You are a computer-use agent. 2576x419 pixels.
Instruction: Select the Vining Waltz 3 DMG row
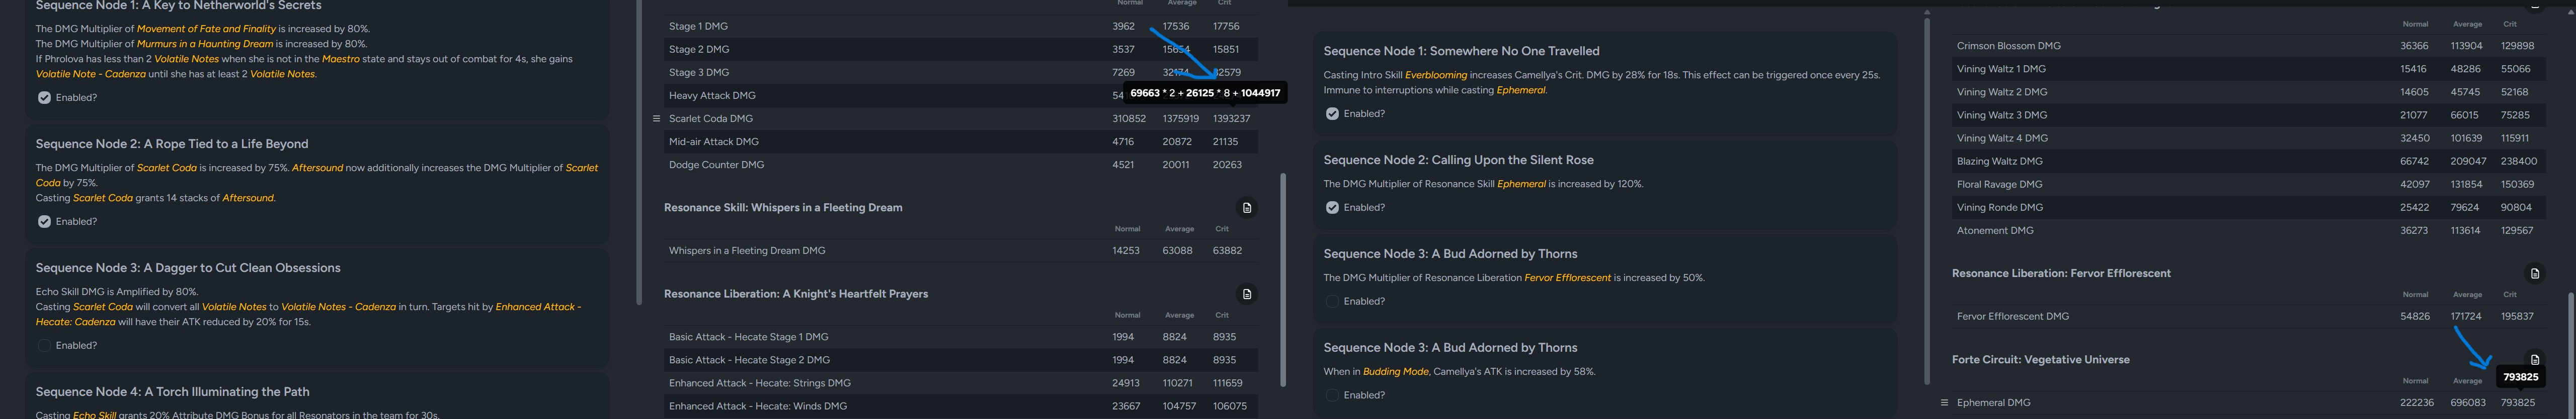point(2249,115)
